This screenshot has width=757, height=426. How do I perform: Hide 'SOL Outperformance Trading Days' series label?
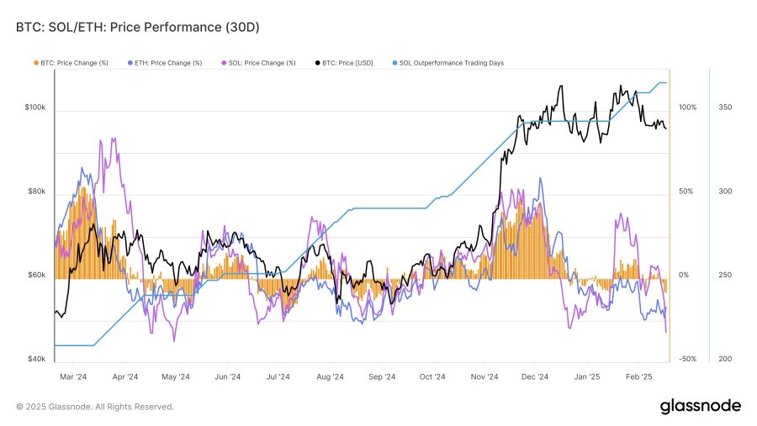click(x=452, y=63)
